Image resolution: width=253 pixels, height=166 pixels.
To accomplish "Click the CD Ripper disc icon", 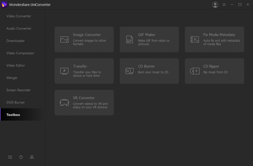I will click(x=195, y=71).
